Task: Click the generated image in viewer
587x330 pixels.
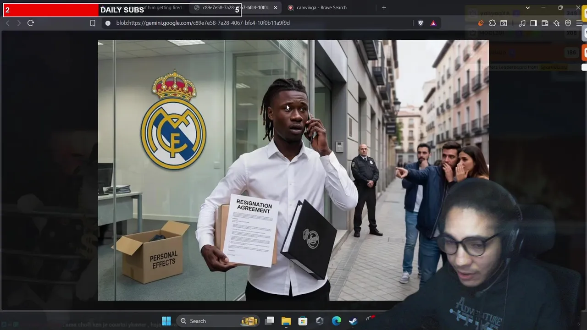Action: [293, 170]
